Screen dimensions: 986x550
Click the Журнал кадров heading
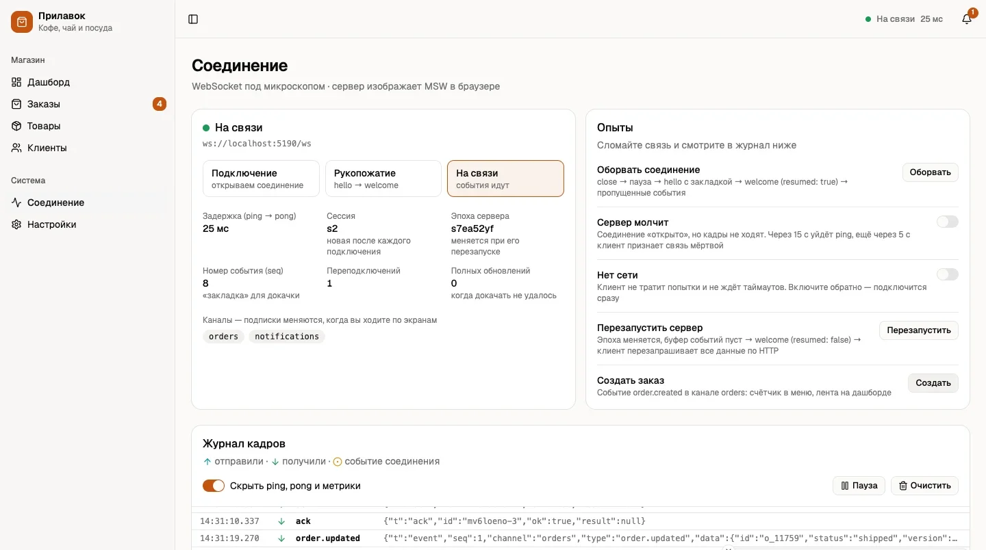tap(244, 444)
